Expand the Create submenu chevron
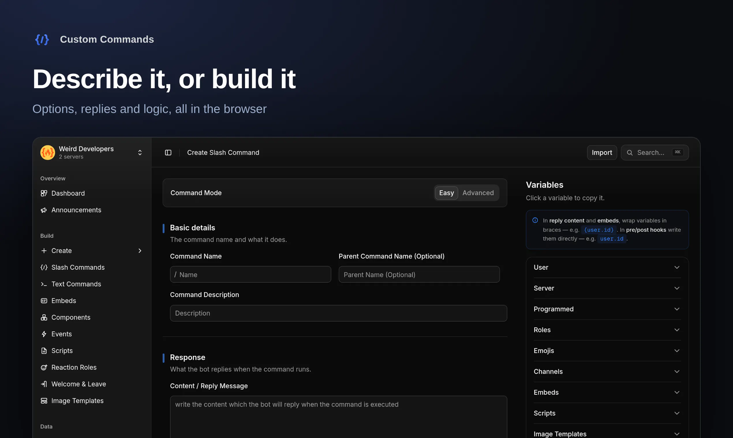 140,251
